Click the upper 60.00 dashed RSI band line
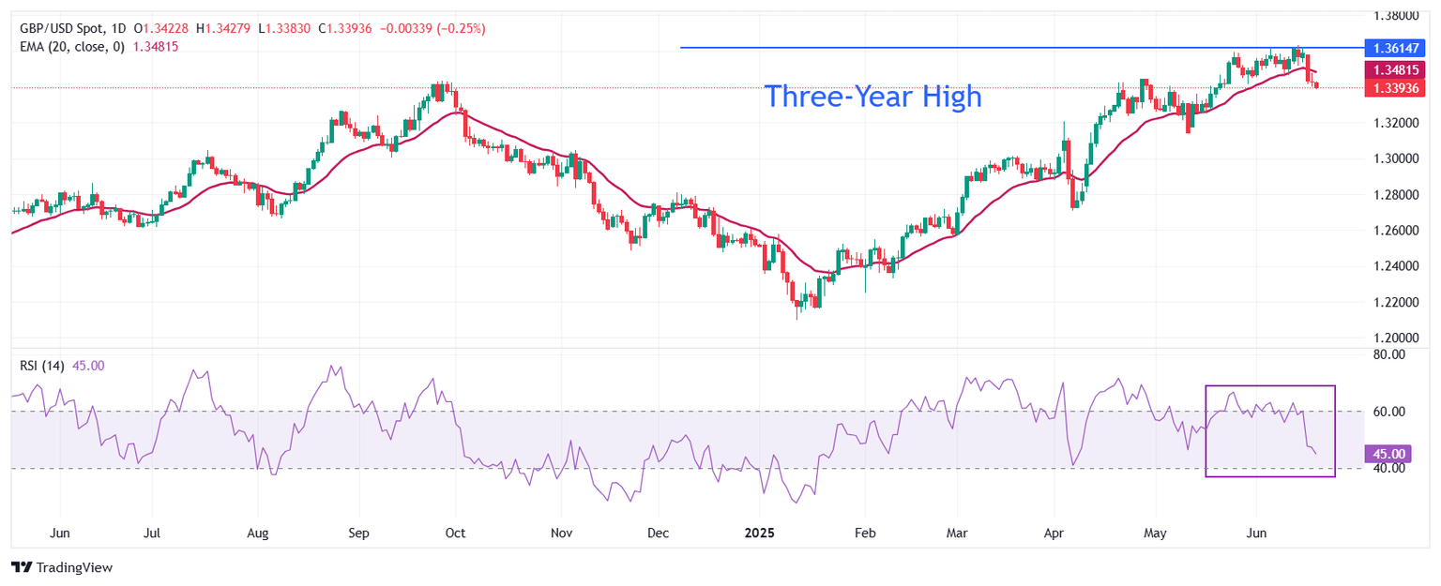This screenshot has height=586, width=1441. [657, 411]
